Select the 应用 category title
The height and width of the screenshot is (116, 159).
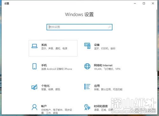pyautogui.click(x=97, y=86)
